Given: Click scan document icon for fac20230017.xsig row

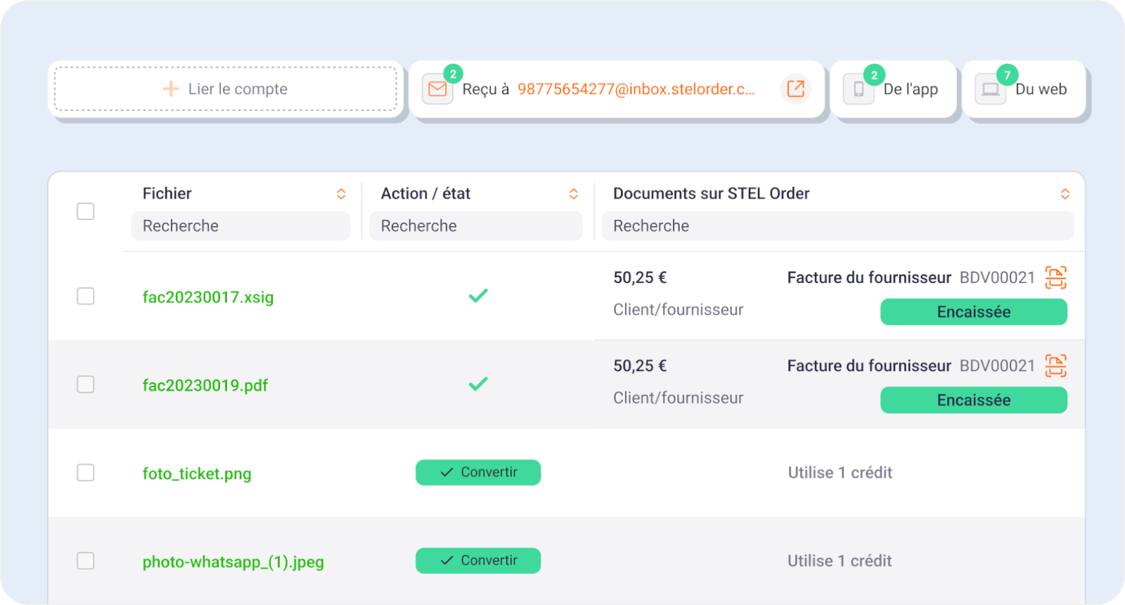Looking at the screenshot, I should pos(1055,278).
